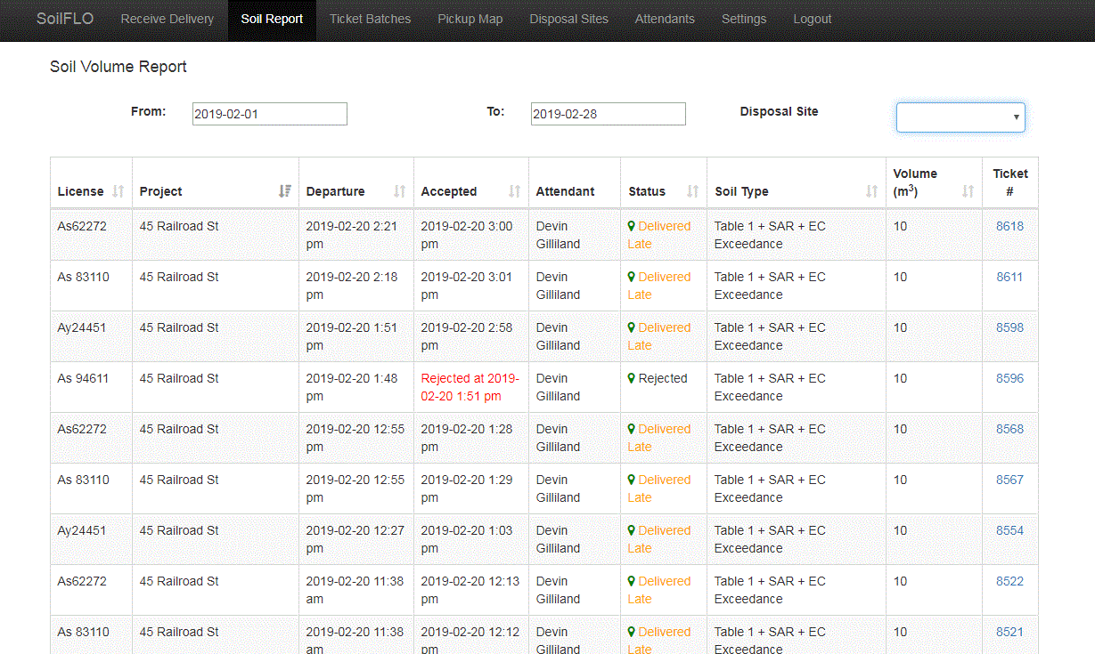Viewport: 1095px width, 654px height.
Task: Click map pin icon for ticket 8521
Action: pyautogui.click(x=632, y=632)
